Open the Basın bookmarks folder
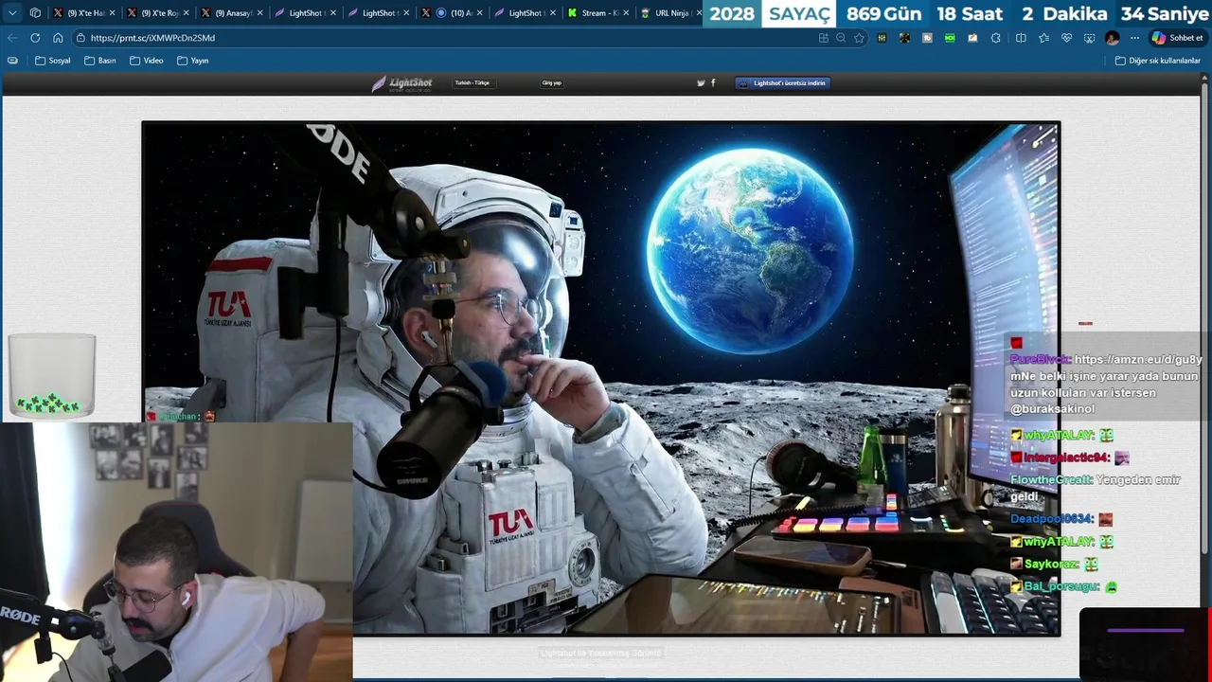 coord(100,61)
